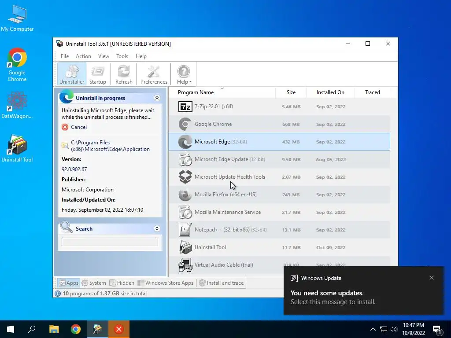The height and width of the screenshot is (338, 451).
Task: Open the Action menu
Action: point(83,56)
